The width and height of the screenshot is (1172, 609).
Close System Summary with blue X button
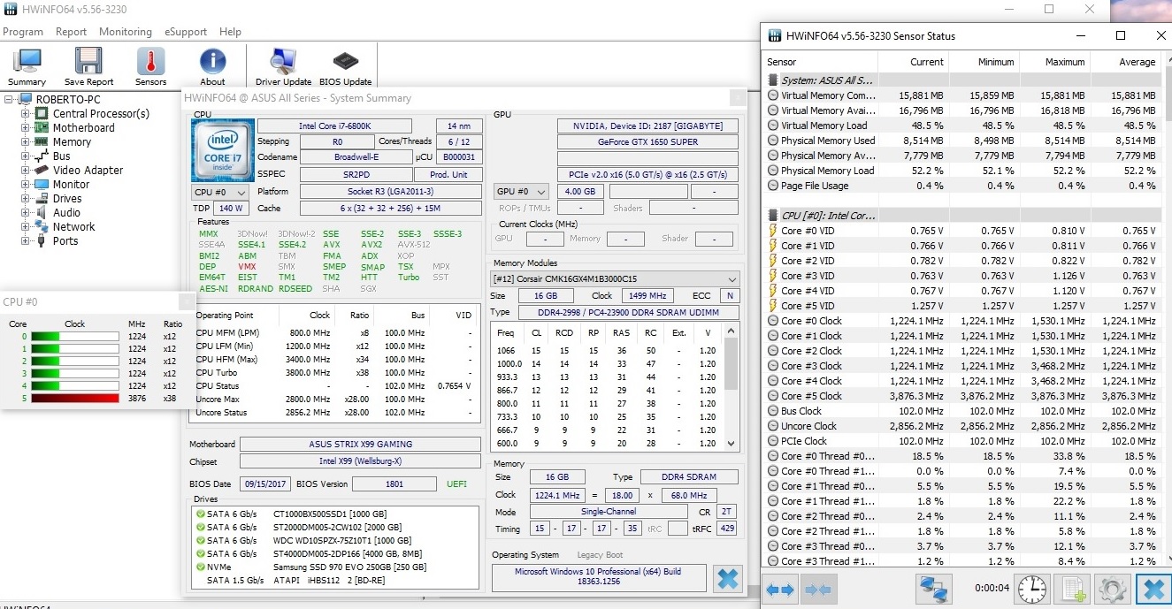727,579
